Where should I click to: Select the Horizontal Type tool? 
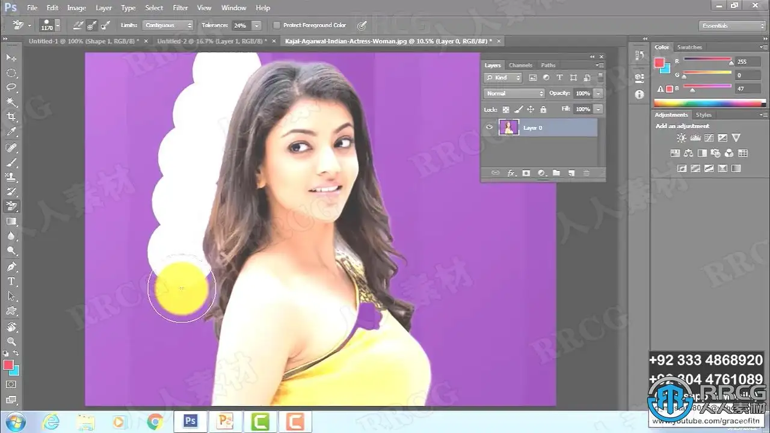11,281
